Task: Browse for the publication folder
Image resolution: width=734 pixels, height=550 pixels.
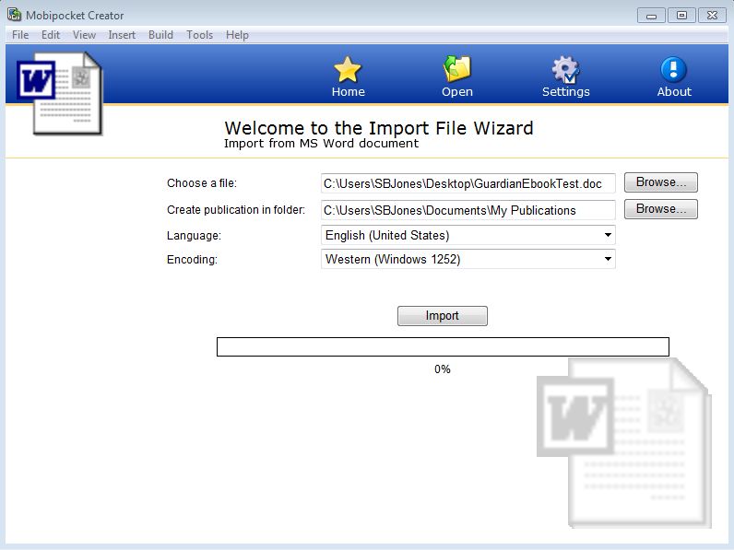Action: pos(660,209)
